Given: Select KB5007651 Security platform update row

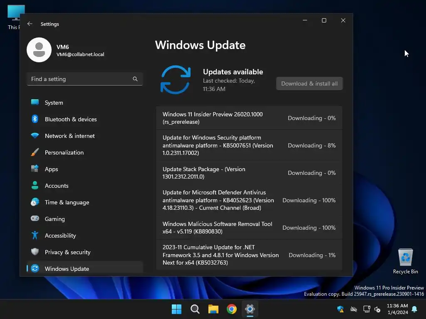Looking at the screenshot, I should pyautogui.click(x=249, y=145).
